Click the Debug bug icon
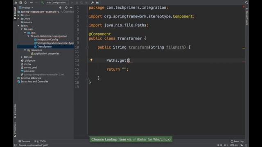262x147 pixels. 77,2
